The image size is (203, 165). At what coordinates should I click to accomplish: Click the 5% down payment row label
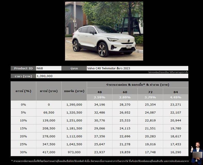pyautogui.click(x=23, y=113)
